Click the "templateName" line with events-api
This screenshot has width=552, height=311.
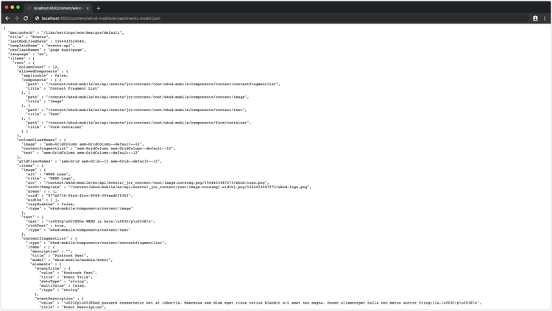click(41, 46)
